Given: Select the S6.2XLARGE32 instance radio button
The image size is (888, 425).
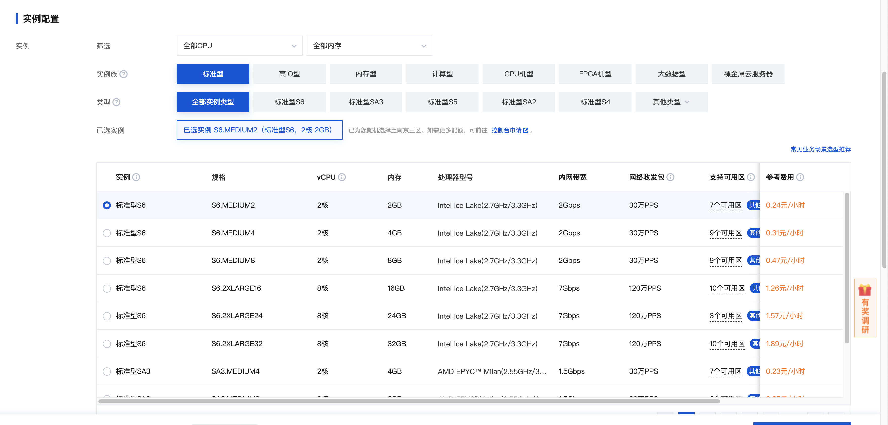Looking at the screenshot, I should click(x=107, y=344).
